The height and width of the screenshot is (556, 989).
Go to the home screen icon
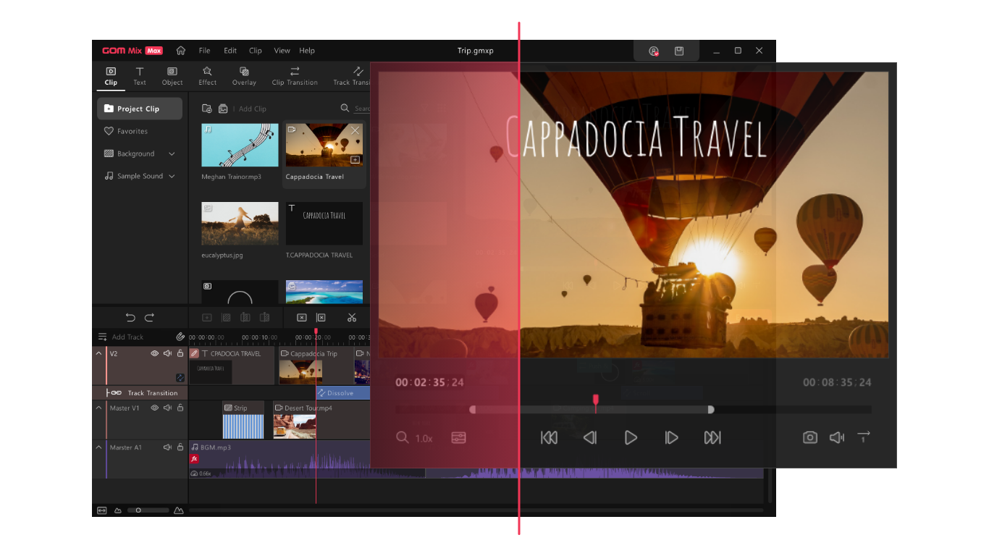coord(181,51)
